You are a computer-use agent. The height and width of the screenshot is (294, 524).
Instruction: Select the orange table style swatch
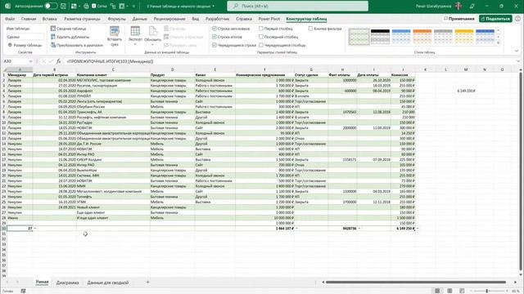pyautogui.click(x=422, y=37)
